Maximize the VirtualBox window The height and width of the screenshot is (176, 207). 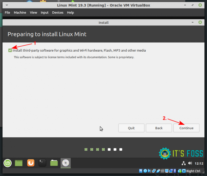point(193,5)
